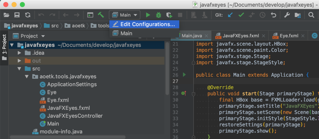Click the Stop square icon
The image size is (319, 139).
(x=180, y=15)
